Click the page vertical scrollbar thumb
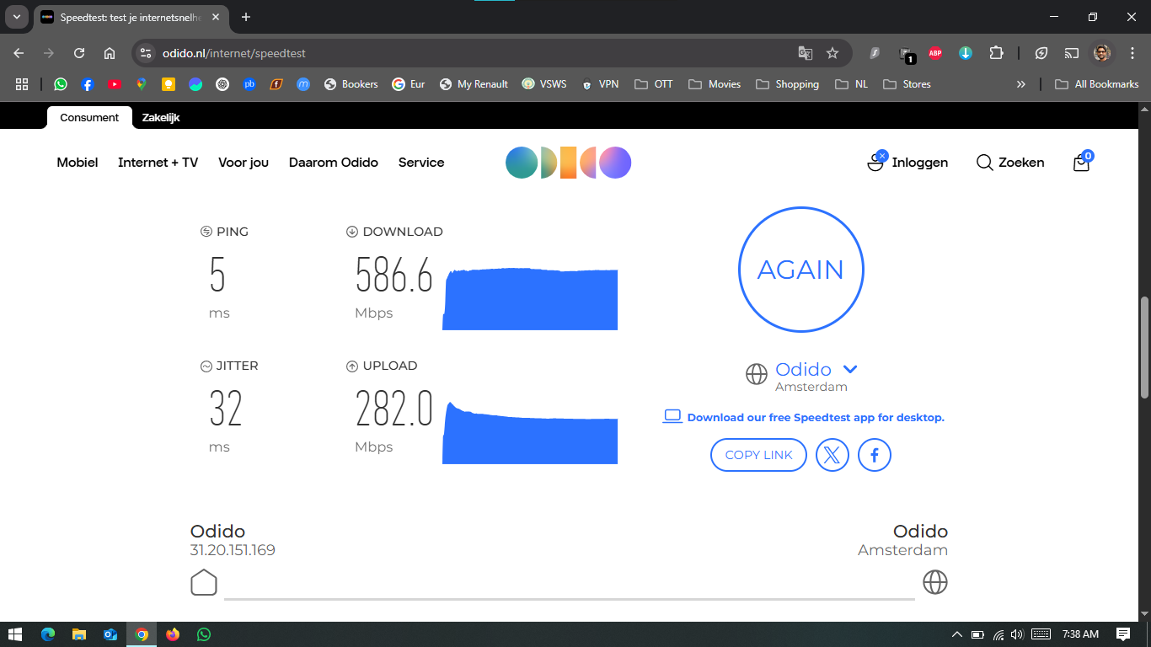1151x647 pixels. 1144,347
